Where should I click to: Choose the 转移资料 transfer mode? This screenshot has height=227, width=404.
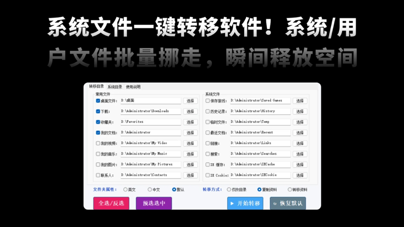pos(290,190)
